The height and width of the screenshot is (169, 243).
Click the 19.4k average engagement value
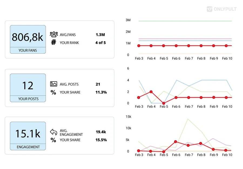coord(101,132)
